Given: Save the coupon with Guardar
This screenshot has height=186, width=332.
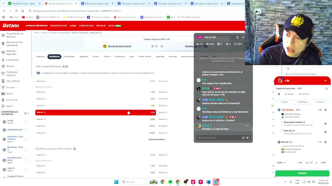Looking at the screenshot, I should click(289, 94).
